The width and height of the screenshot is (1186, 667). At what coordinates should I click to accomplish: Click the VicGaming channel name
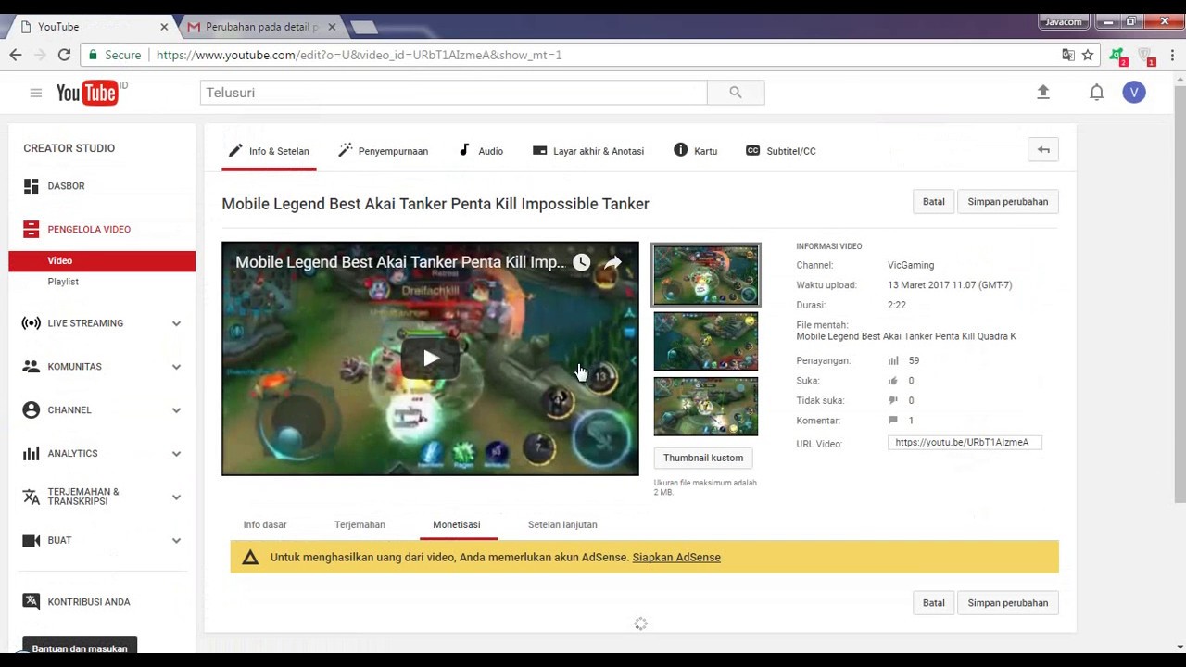(x=911, y=265)
